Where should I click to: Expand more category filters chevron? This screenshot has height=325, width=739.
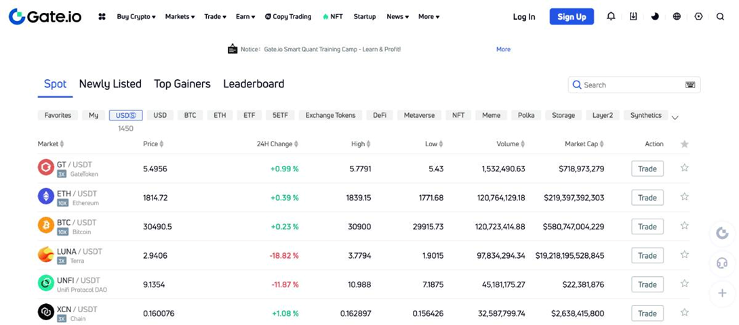coord(675,118)
